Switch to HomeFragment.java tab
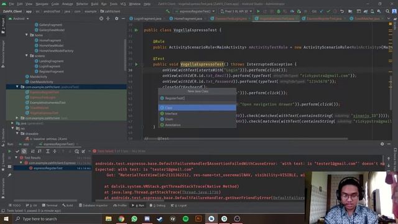Viewport: 398px width, 224px height. tap(186, 19)
